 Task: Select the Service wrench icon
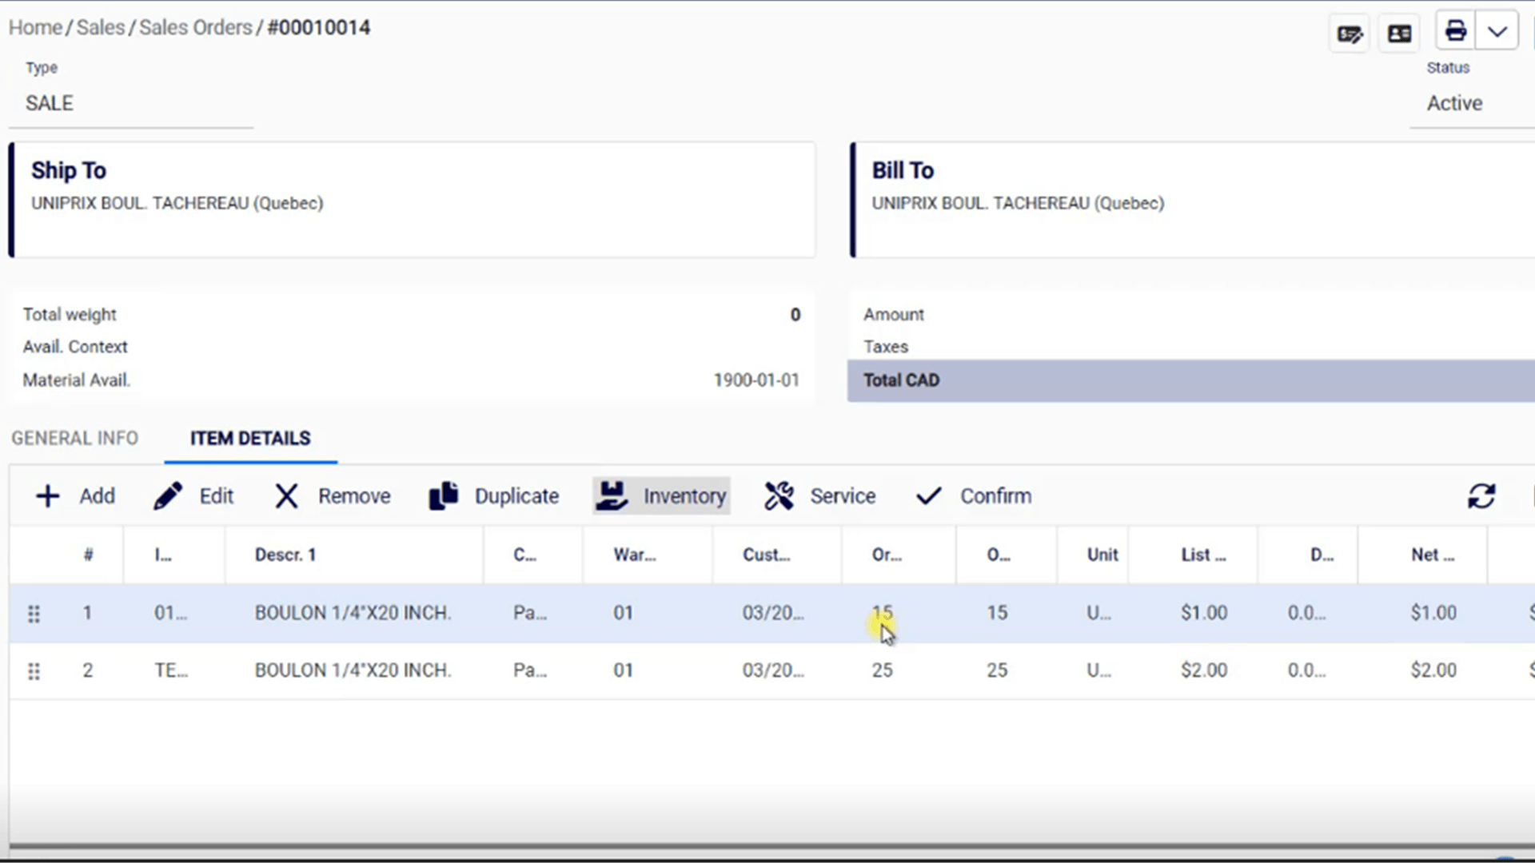[x=779, y=495]
